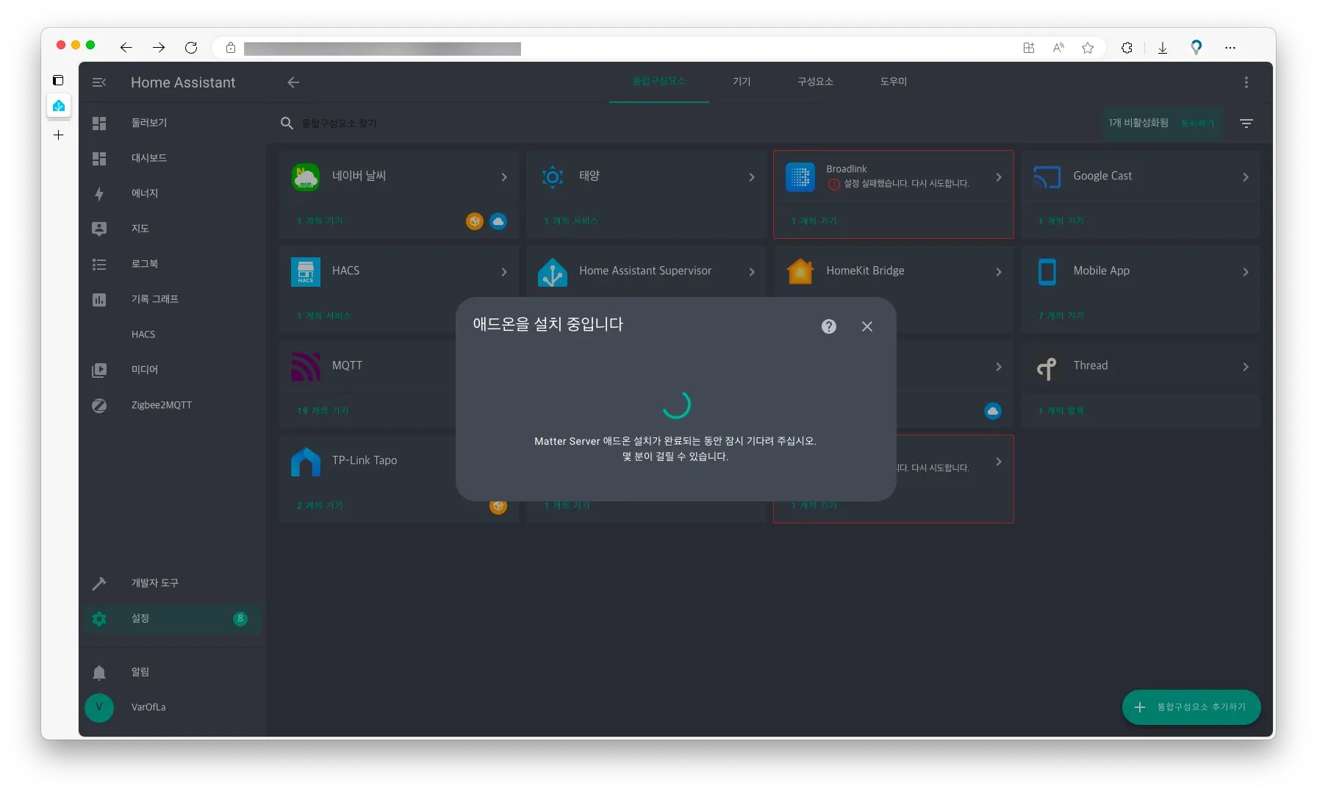The image size is (1317, 794).
Task: Open 대시보드 dashboard in sidebar
Action: pos(173,158)
